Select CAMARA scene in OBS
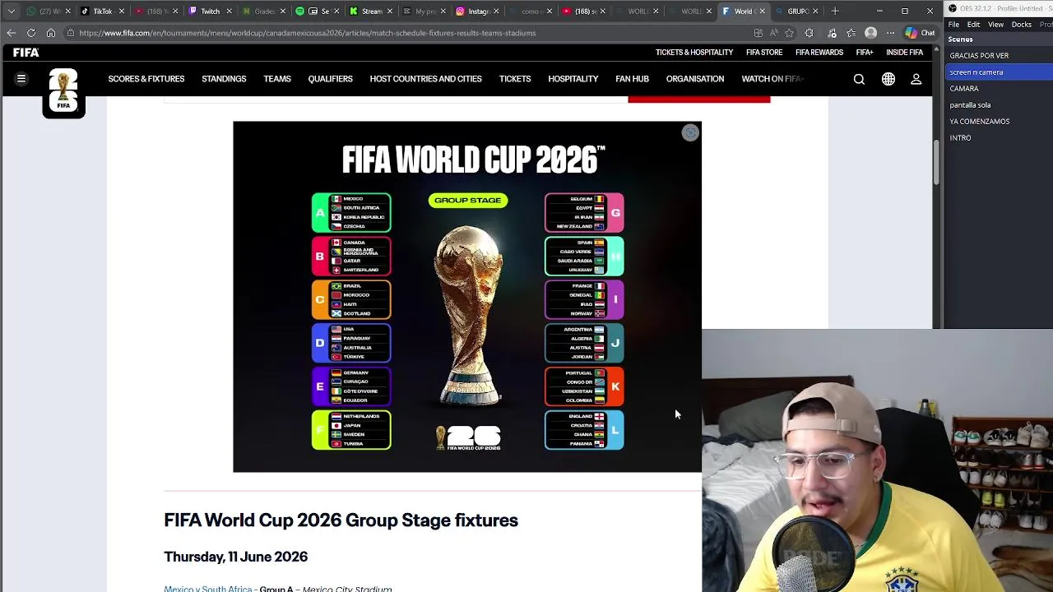The image size is (1053, 592). point(999,89)
